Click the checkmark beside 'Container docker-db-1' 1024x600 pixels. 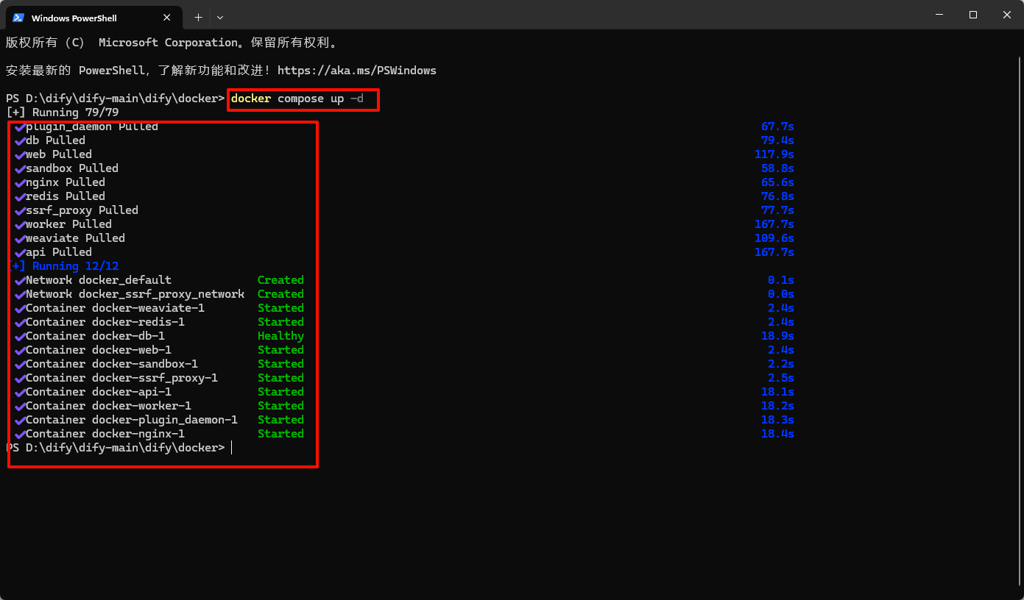20,336
